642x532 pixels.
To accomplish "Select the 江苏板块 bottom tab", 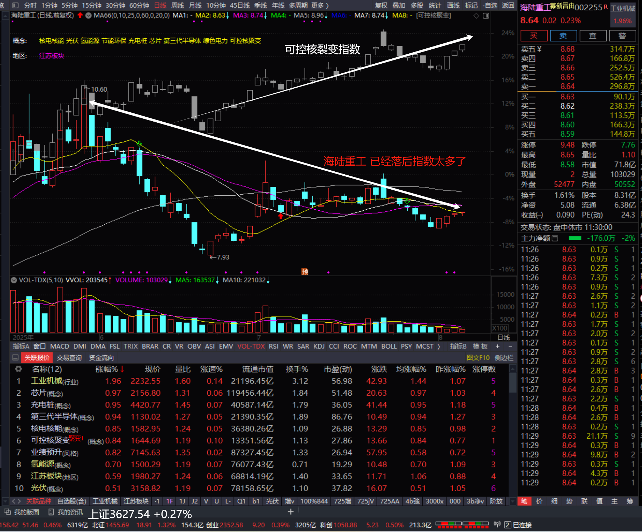I will click(x=136, y=501).
